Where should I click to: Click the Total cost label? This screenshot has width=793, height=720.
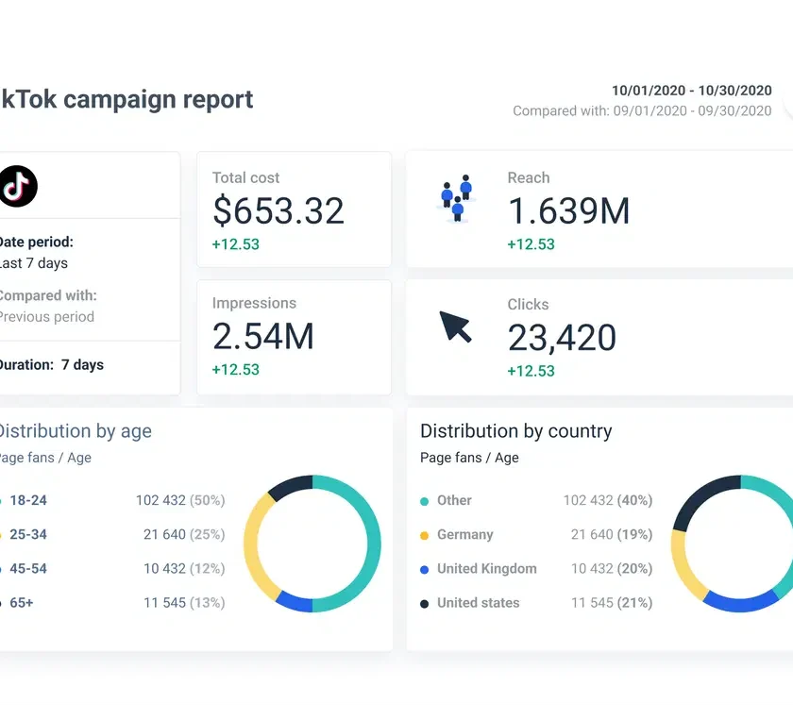click(245, 177)
